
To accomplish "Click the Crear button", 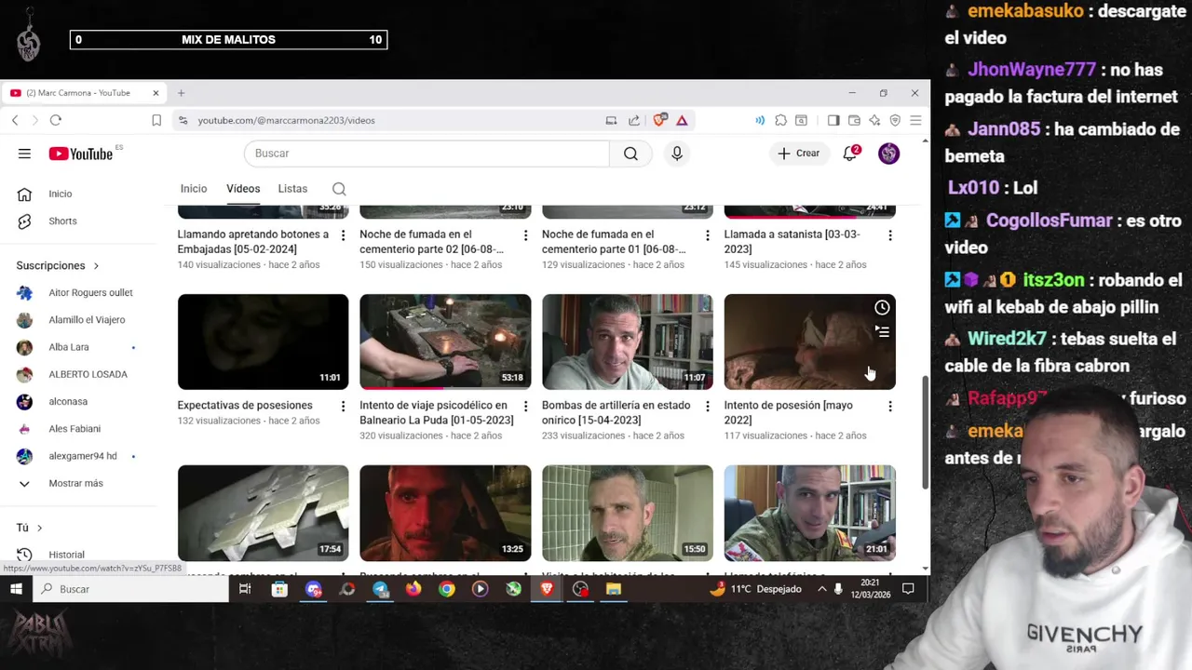I will [x=799, y=154].
